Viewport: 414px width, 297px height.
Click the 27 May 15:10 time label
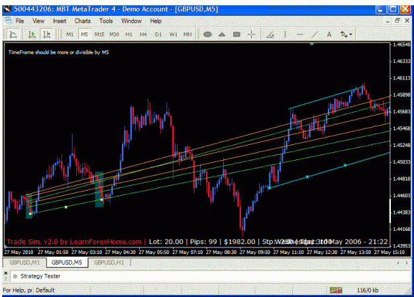click(x=389, y=252)
